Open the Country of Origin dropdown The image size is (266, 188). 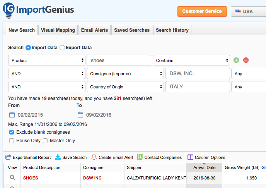125,87
